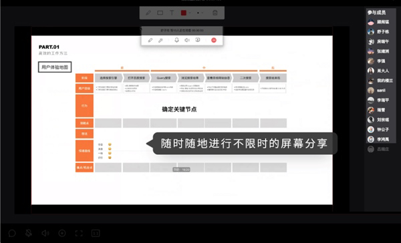Screen dimensions: 401x243
Task: Toggle the speaker icon in the bottom bar
Action: click(x=45, y=233)
